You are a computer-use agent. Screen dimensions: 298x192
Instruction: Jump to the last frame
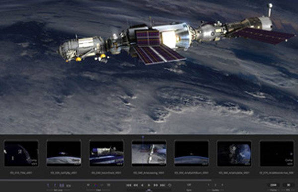tap(162, 185)
